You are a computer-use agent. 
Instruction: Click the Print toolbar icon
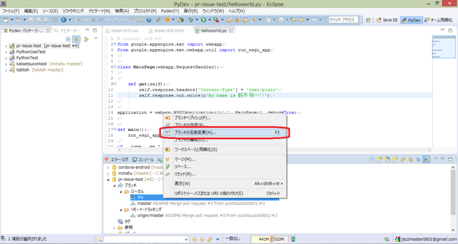(46, 20)
